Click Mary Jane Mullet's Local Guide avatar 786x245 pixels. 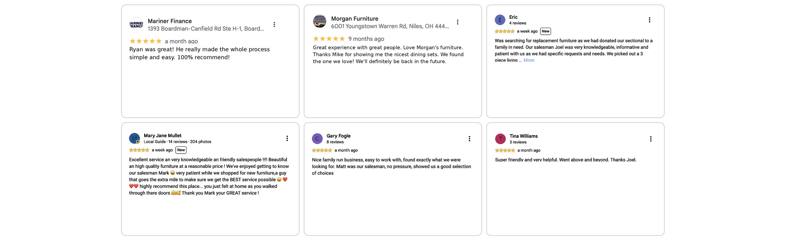(x=134, y=138)
